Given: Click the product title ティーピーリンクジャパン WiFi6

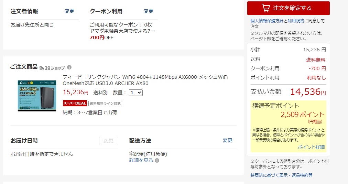Looking at the screenshot, I should (x=145, y=80).
